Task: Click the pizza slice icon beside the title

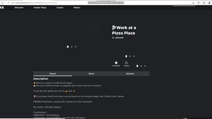Action: click(114, 28)
